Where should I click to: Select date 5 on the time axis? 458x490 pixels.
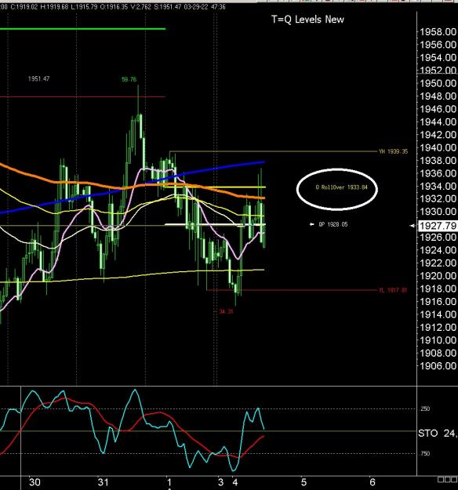point(304,482)
